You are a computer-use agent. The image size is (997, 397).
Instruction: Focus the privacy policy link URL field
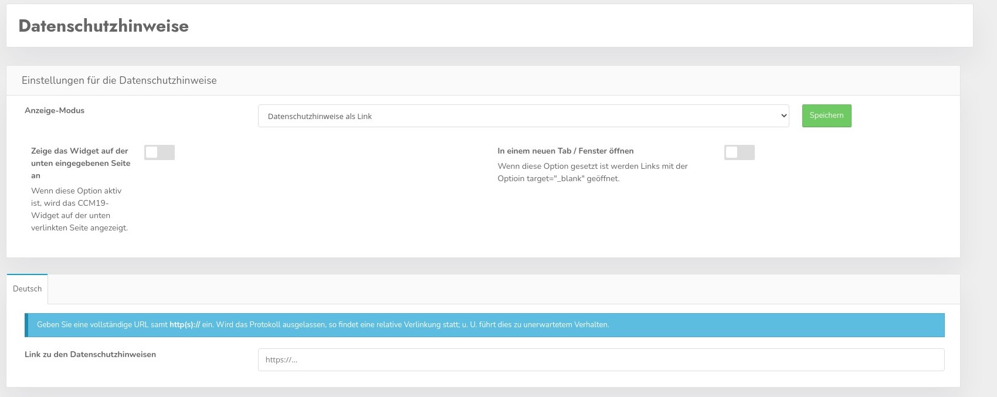[x=601, y=359]
